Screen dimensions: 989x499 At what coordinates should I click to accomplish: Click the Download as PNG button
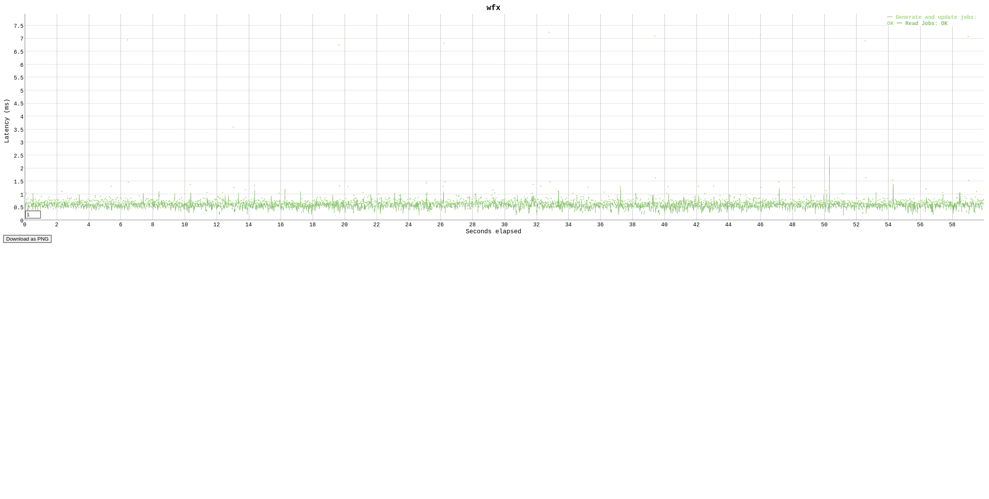point(27,239)
